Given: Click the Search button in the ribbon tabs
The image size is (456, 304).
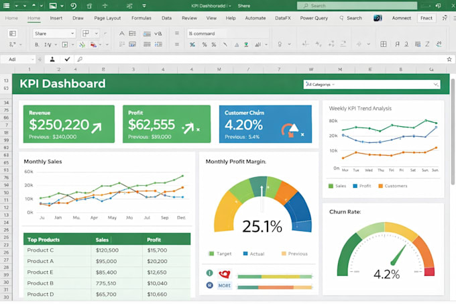Looking at the screenshot, I should (351, 18).
